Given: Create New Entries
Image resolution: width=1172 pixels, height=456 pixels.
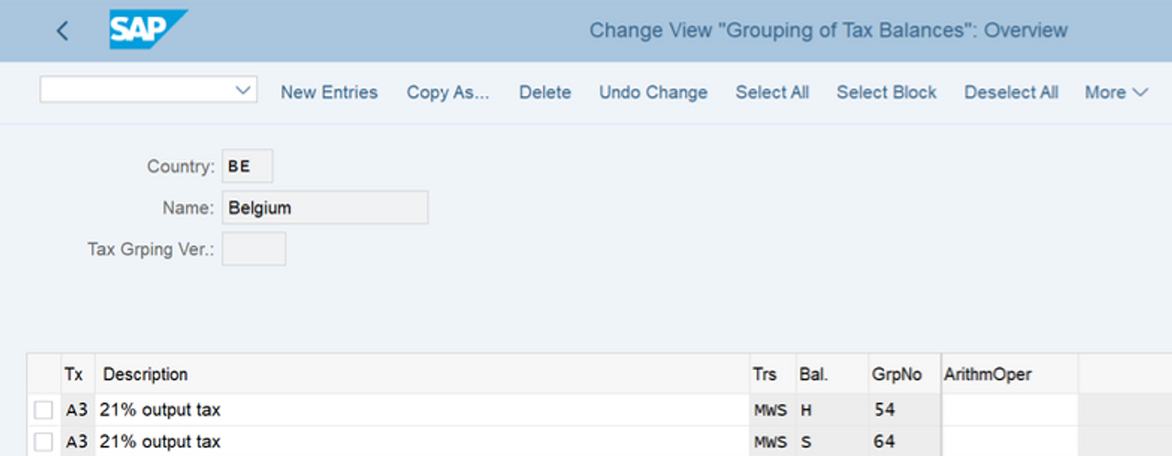Looking at the screenshot, I should [x=329, y=92].
